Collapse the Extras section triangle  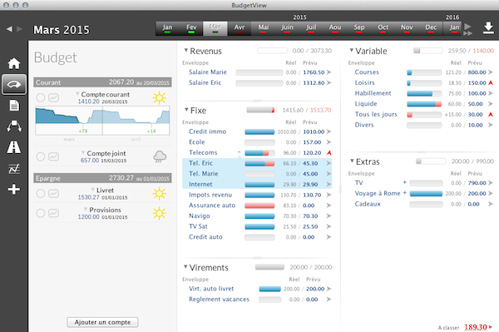(x=352, y=161)
